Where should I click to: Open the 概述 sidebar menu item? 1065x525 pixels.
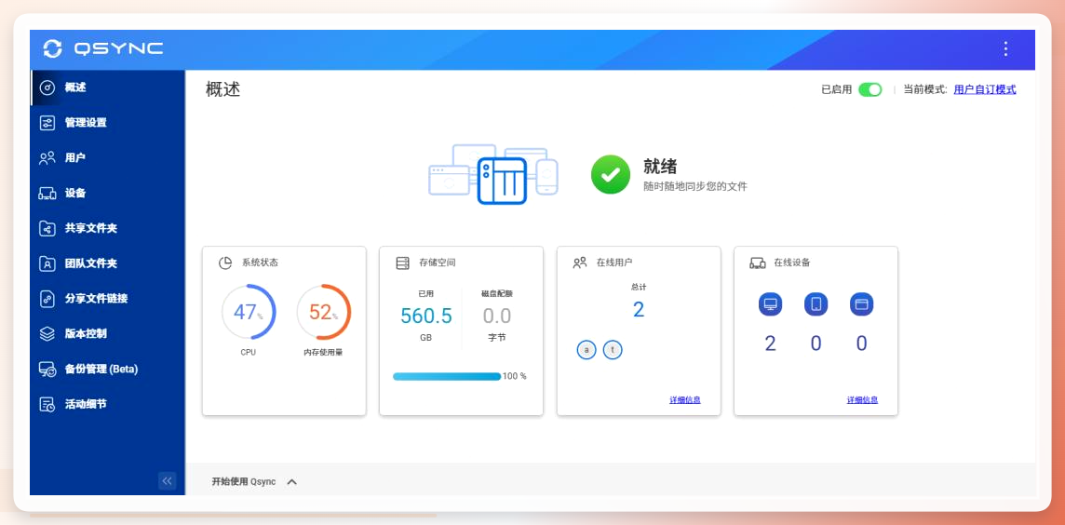click(107, 87)
